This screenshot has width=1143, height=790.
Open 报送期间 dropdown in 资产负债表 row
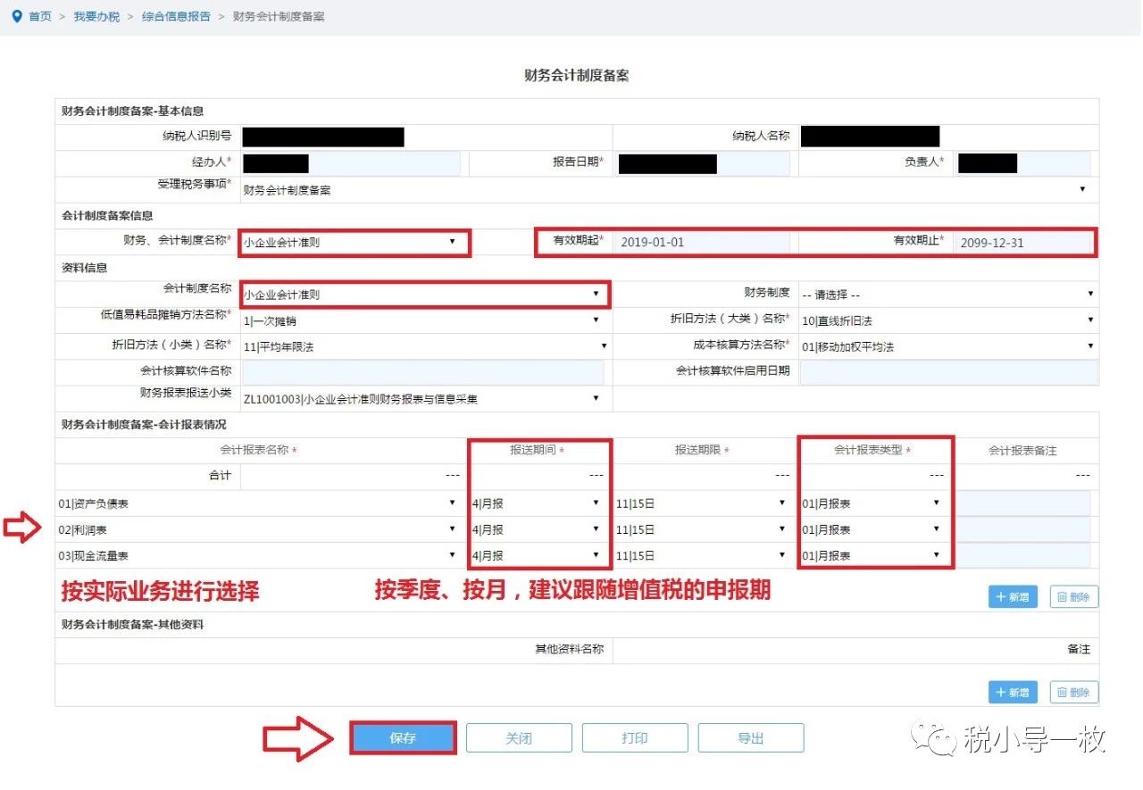pyautogui.click(x=538, y=503)
